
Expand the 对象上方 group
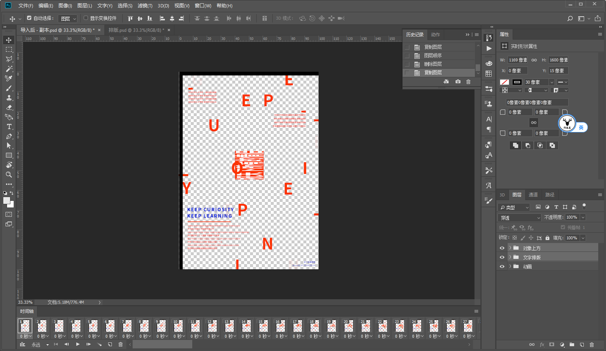coord(510,248)
